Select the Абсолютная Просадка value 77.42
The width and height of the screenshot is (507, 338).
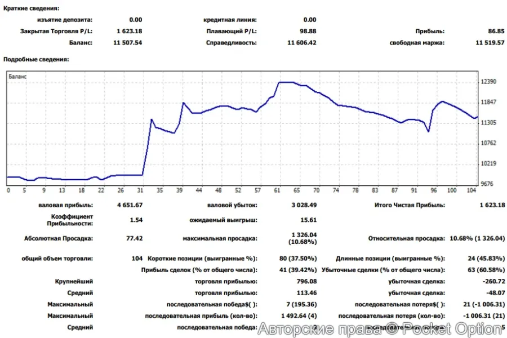pos(135,238)
